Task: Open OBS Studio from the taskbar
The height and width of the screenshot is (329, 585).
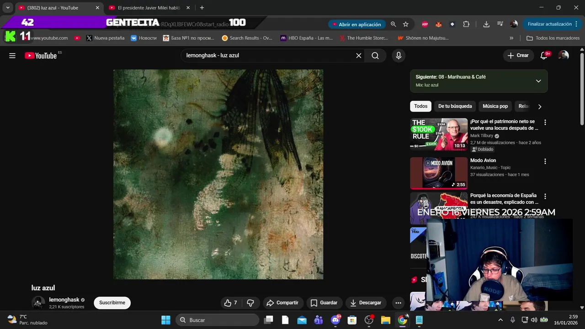Action: [369, 320]
